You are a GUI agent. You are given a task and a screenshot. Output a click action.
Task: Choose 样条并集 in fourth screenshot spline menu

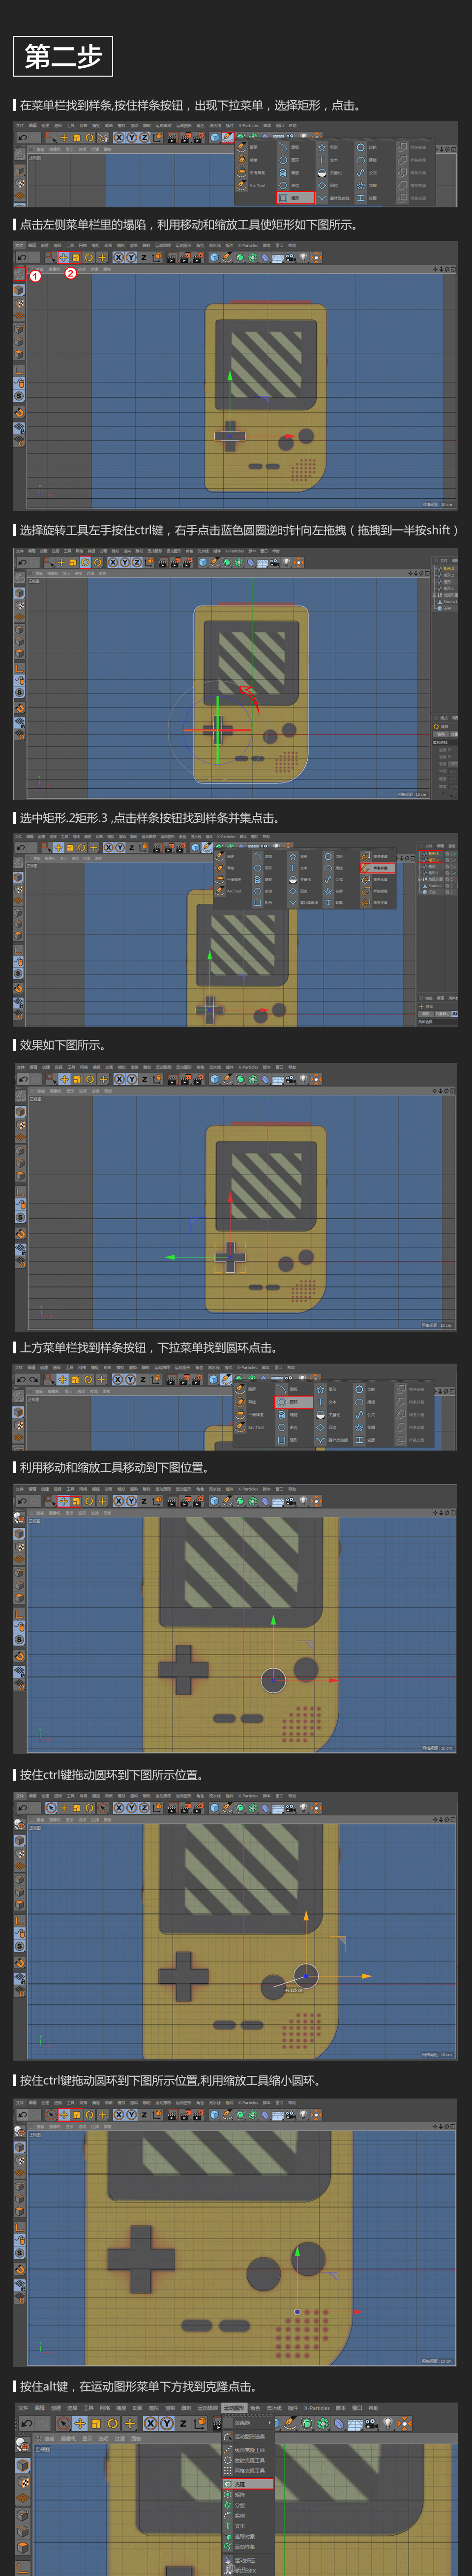click(x=379, y=867)
